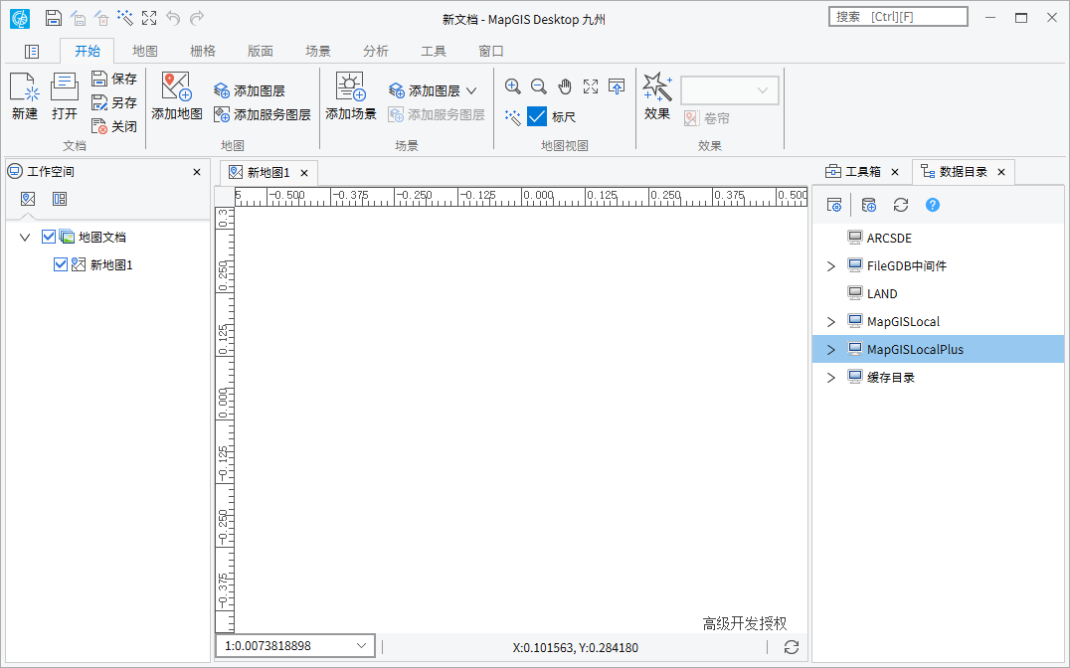This screenshot has width=1070, height=668.
Task: Click the refresh icon in 数据目录 toolbar
Action: tap(901, 205)
